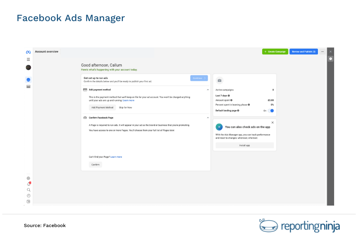Collapse the Confirm Facebook Page section
Image resolution: width=358 pixels, height=239 pixels.
(x=207, y=118)
